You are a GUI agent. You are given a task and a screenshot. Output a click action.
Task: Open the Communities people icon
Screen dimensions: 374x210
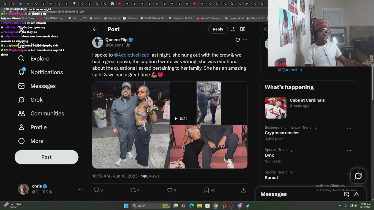tap(21, 113)
